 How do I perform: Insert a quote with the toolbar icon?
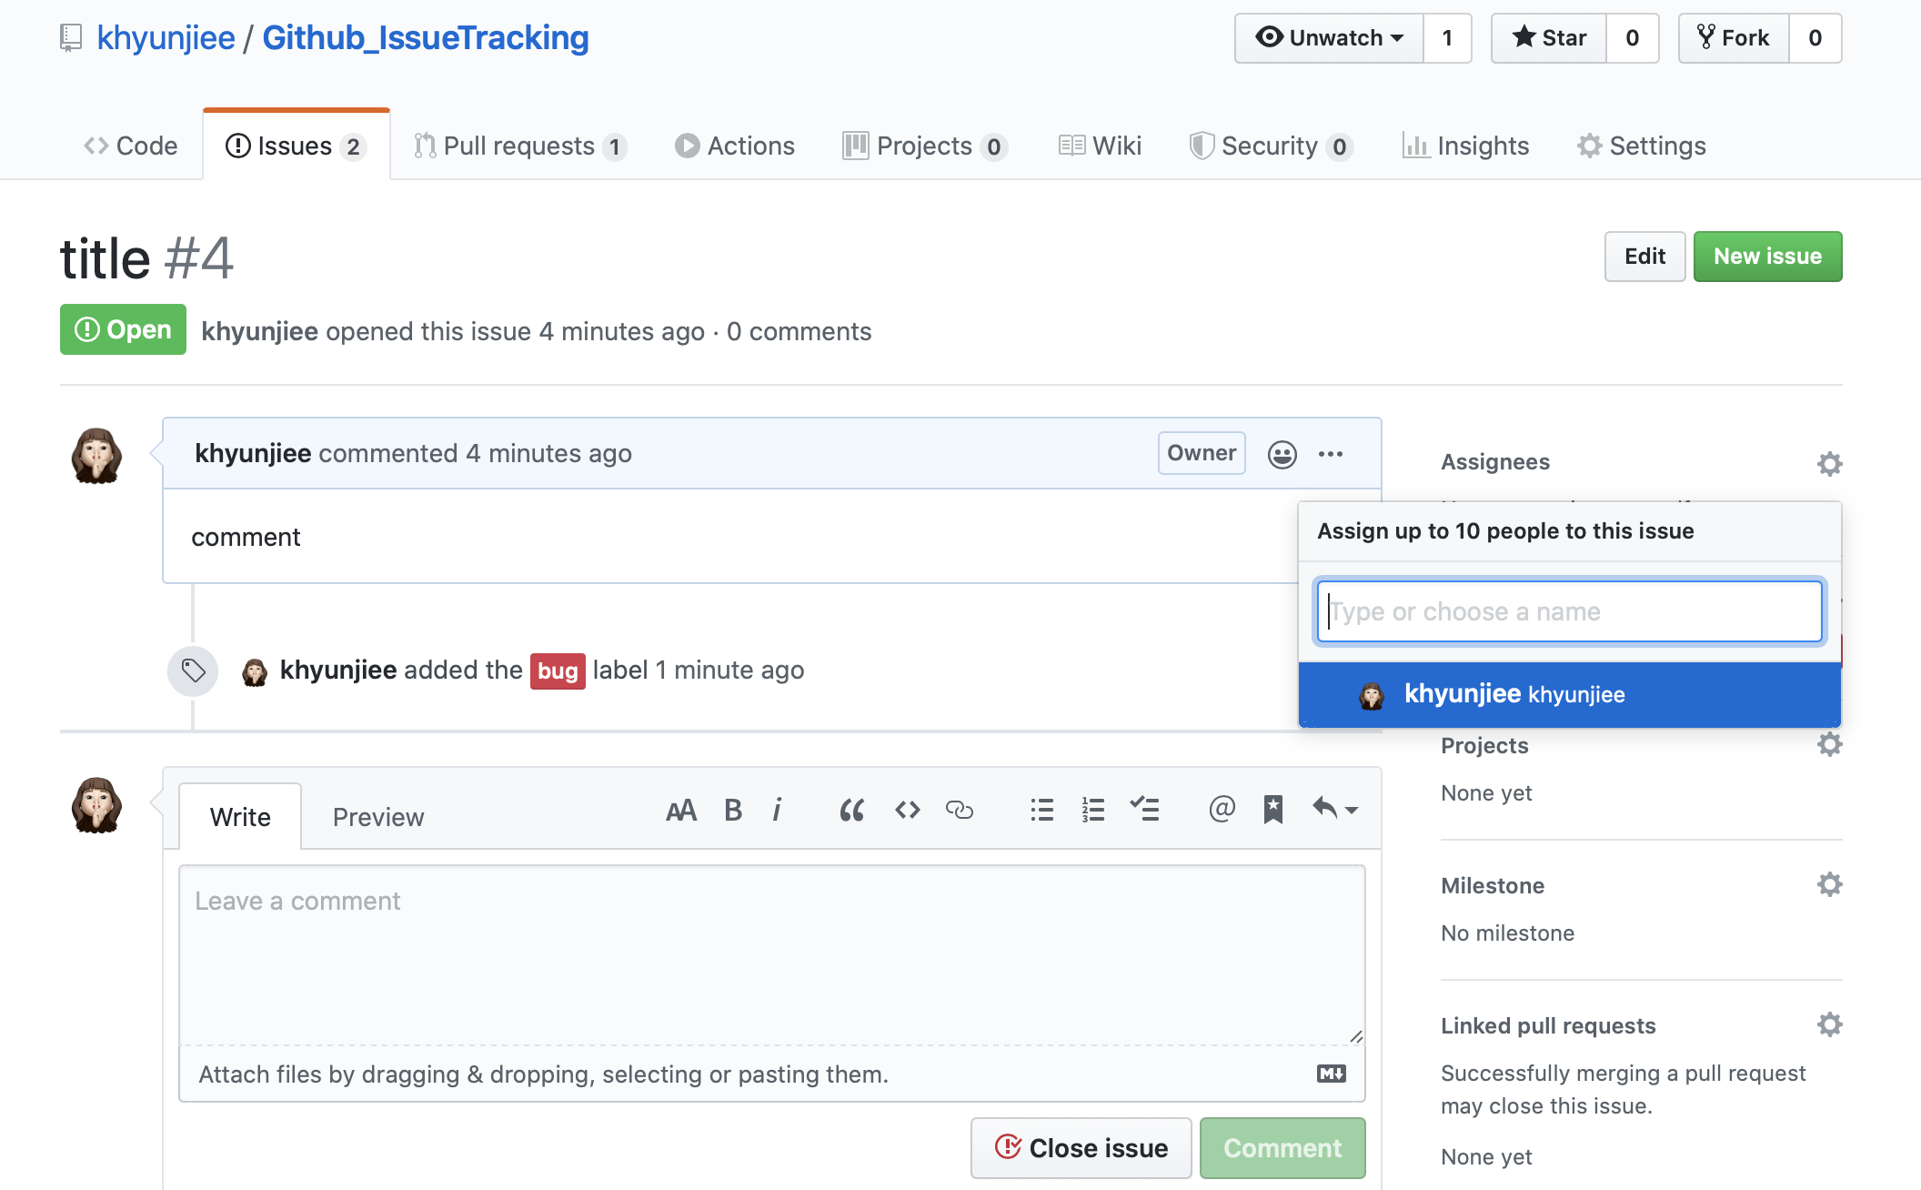[851, 810]
